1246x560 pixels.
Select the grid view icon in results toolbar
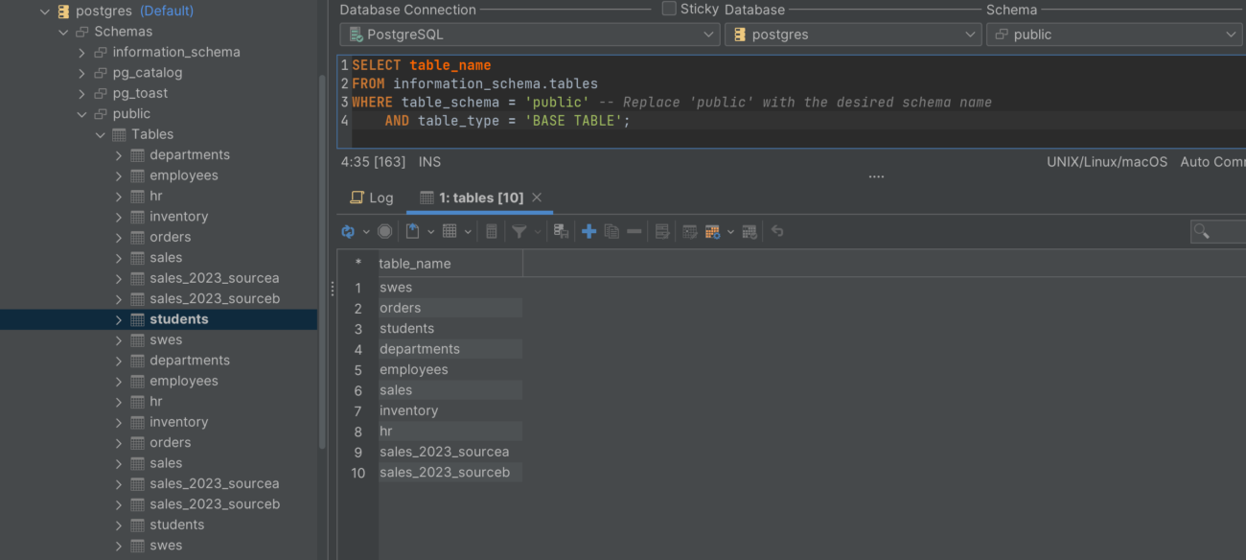[x=450, y=231]
